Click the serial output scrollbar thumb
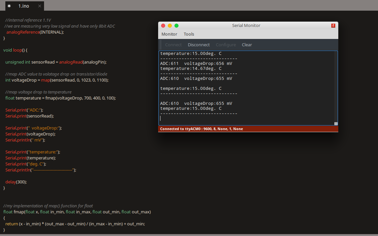 click(x=336, y=123)
